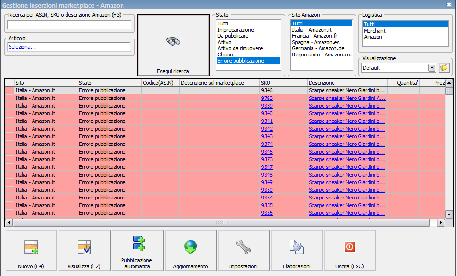The width and height of the screenshot is (457, 276).
Task: Open SKU link 9341
Action: 267,121
